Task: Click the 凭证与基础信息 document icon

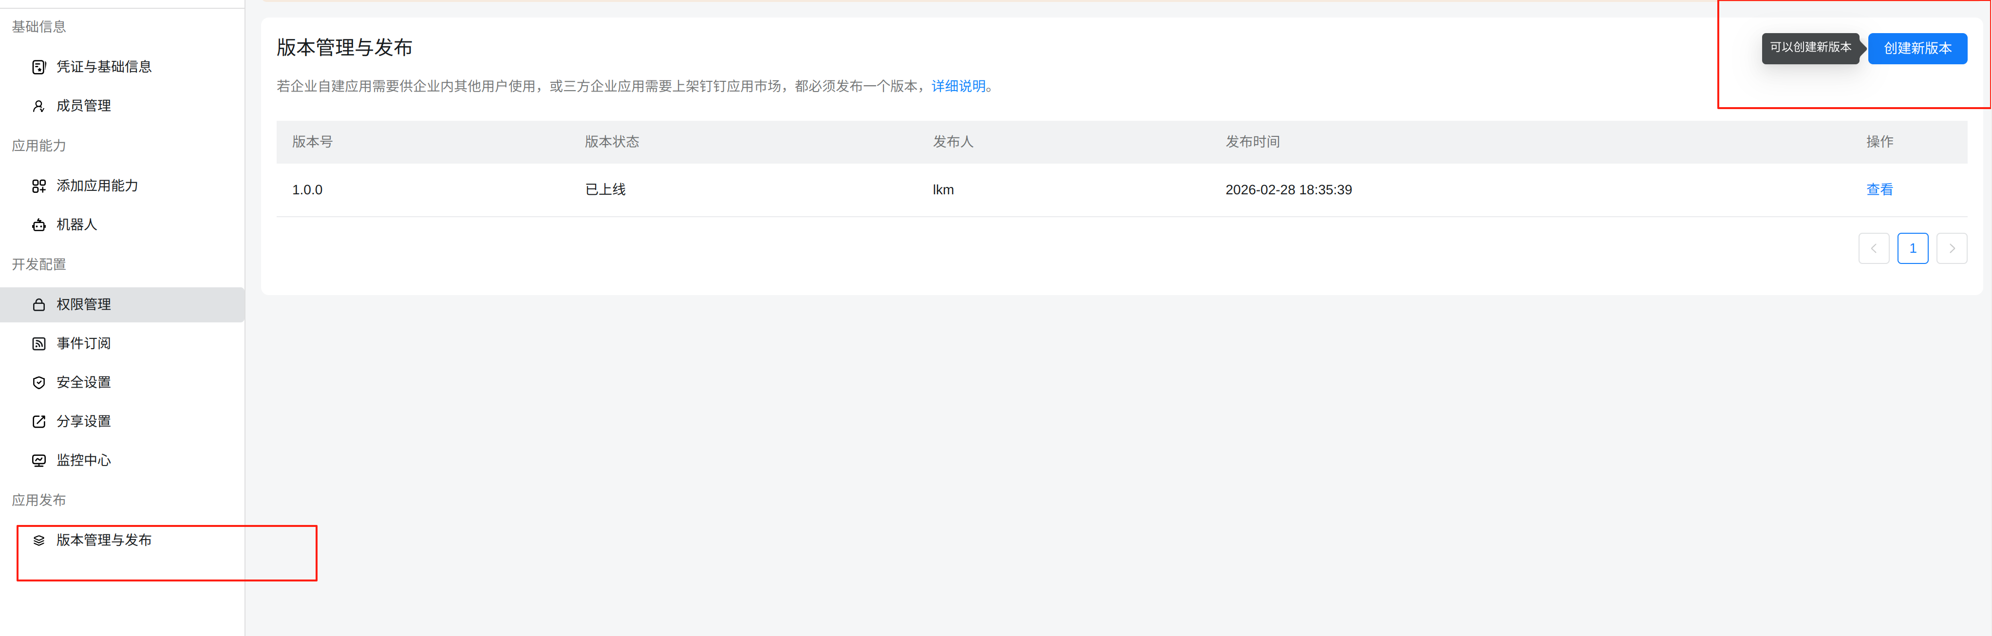Action: click(x=38, y=67)
